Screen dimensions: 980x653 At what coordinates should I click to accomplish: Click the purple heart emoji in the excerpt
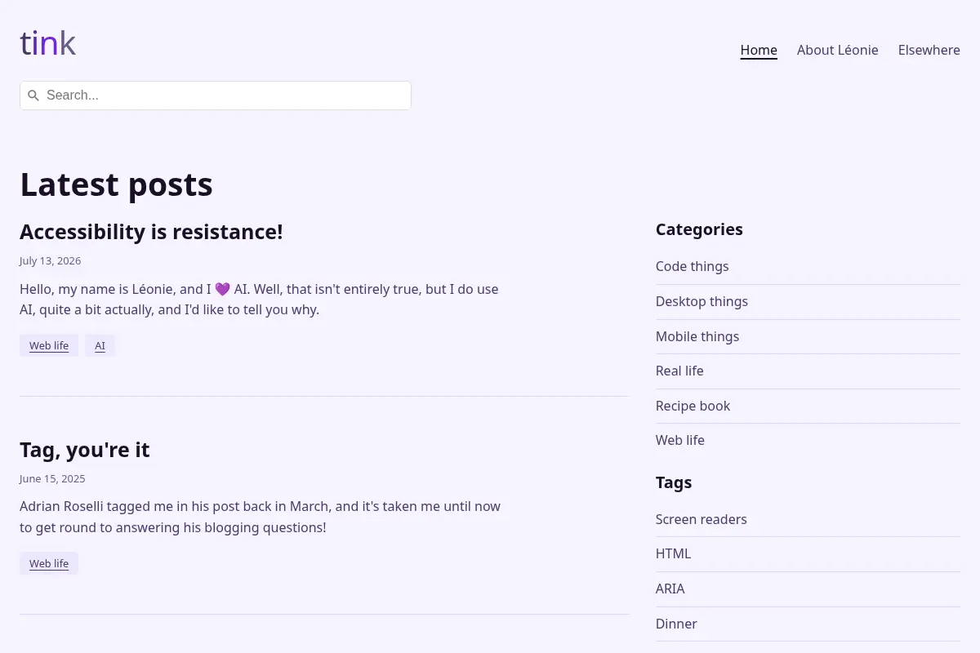click(x=223, y=289)
